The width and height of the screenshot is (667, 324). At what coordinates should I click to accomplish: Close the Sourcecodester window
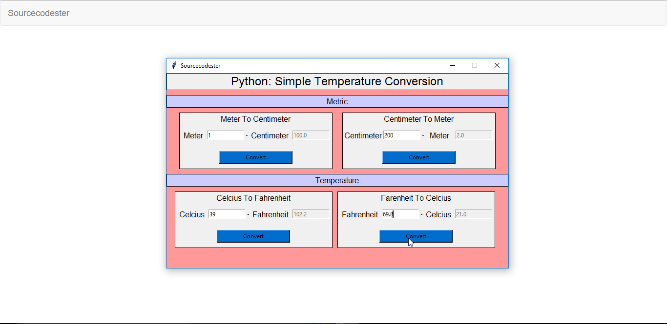[x=497, y=65]
